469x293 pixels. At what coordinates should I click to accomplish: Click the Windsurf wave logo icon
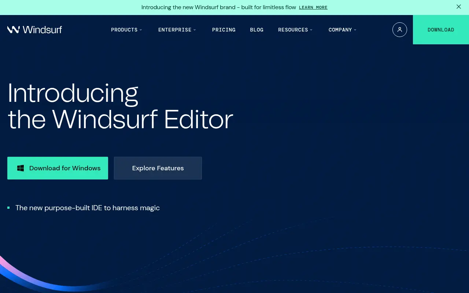coord(14,30)
